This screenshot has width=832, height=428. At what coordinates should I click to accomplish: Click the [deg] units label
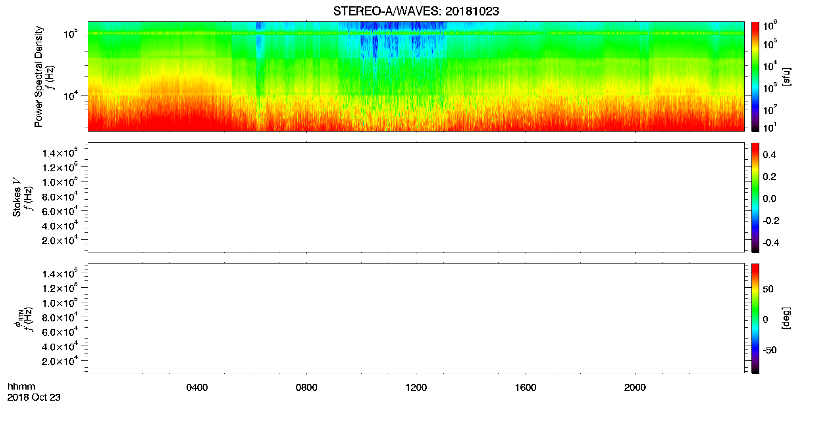(786, 318)
